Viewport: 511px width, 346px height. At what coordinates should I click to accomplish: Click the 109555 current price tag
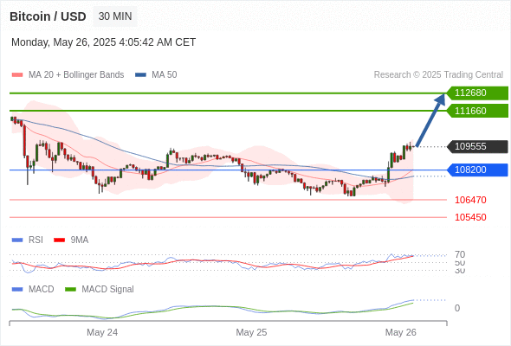477,146
